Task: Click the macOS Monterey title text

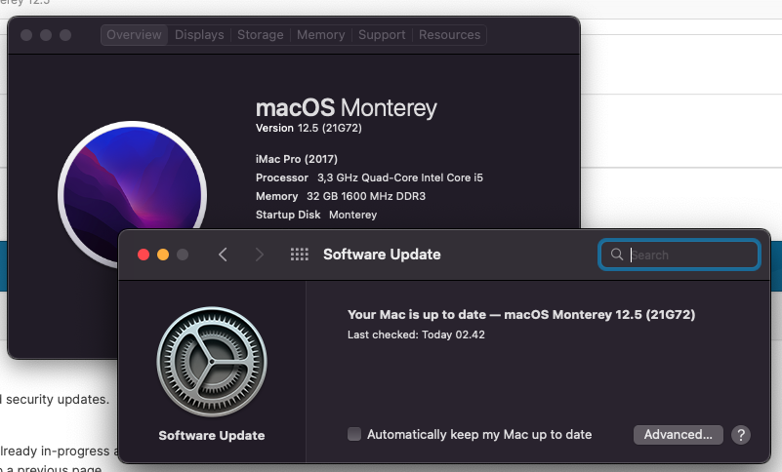Action: [347, 107]
